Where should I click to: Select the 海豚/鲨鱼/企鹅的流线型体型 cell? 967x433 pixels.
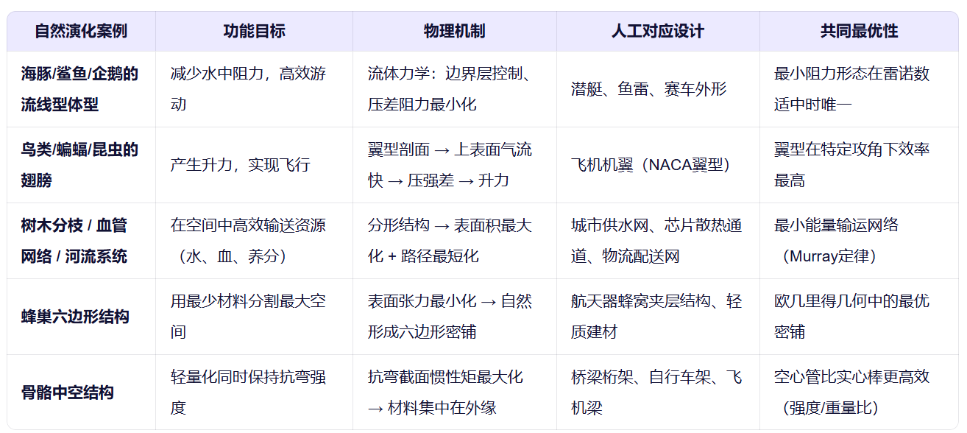(x=81, y=89)
